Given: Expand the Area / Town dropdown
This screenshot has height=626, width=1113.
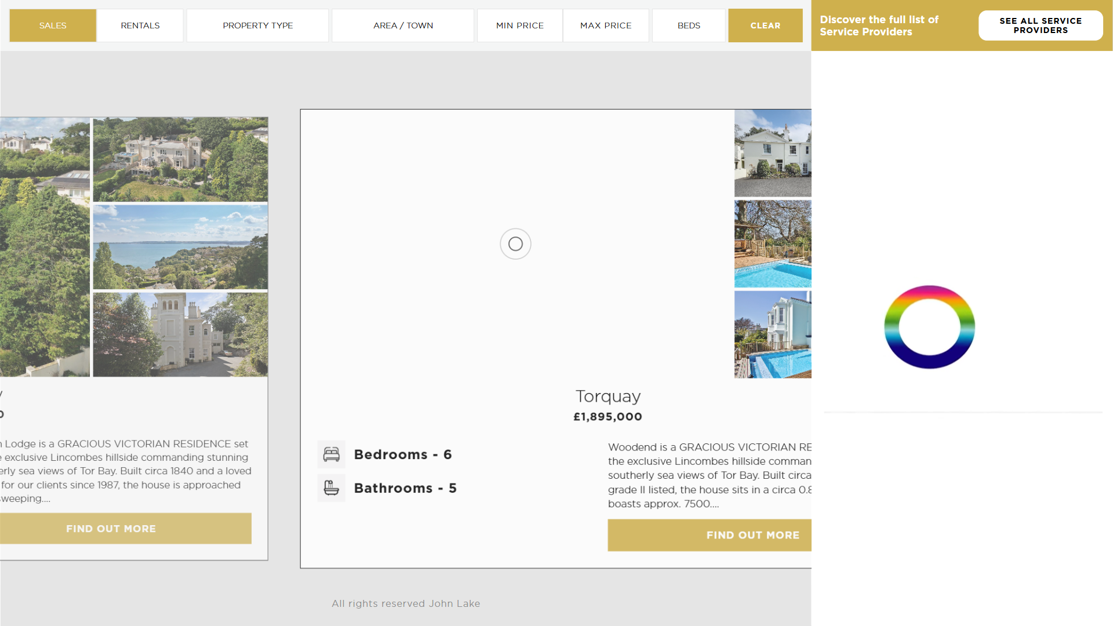Looking at the screenshot, I should coord(403,26).
